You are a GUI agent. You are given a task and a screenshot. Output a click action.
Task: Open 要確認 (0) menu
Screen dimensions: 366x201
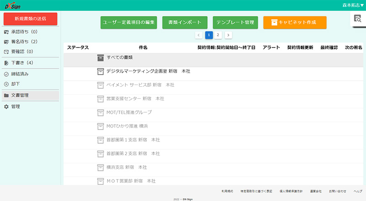pyautogui.click(x=30, y=52)
